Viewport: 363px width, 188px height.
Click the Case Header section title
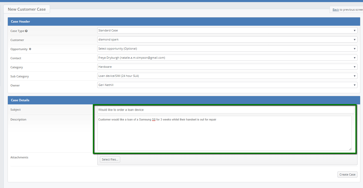[x=20, y=22]
